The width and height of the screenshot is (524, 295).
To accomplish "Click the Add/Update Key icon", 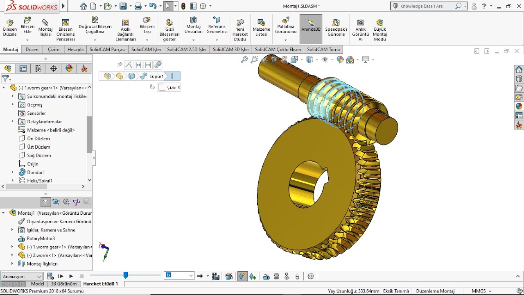I will 253,276.
